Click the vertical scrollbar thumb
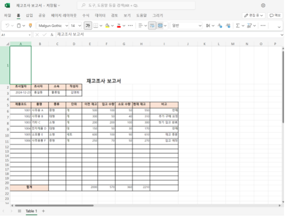This screenshot has height=216, width=285. (x=283, y=87)
